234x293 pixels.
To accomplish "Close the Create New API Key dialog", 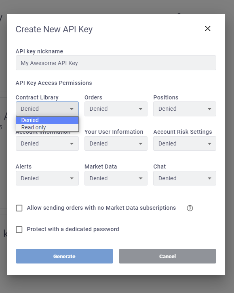I will (208, 29).
